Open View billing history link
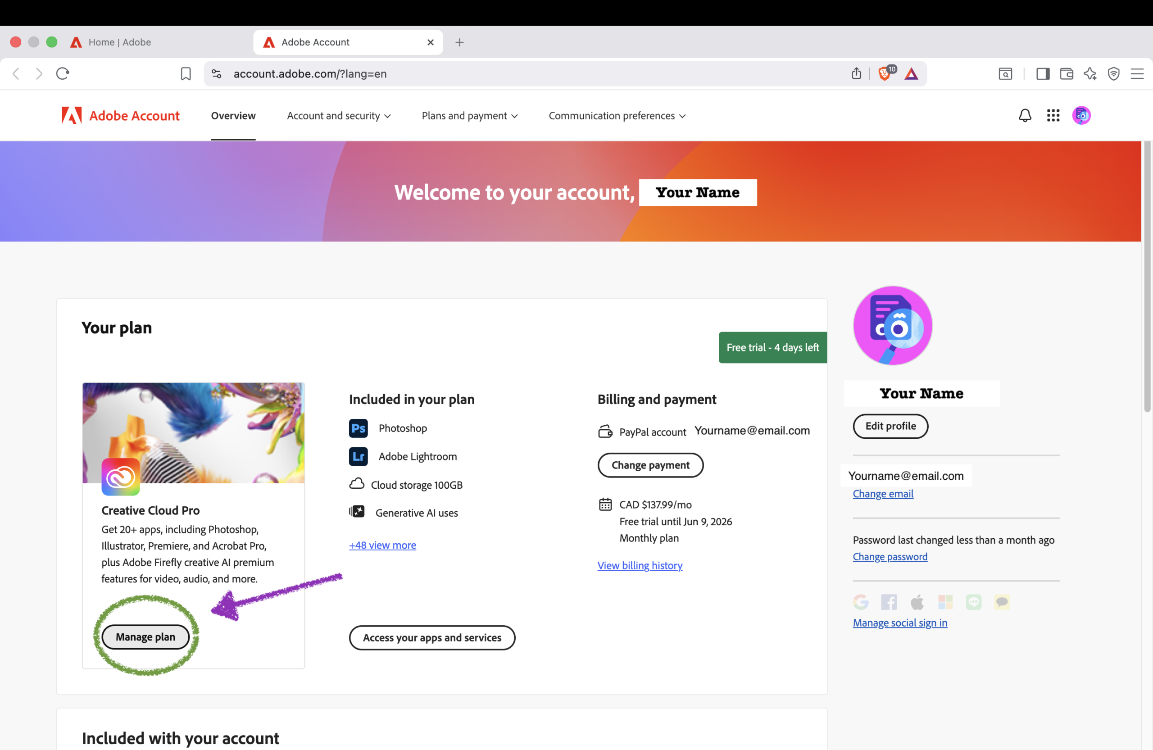The height and width of the screenshot is (750, 1153). (x=640, y=565)
